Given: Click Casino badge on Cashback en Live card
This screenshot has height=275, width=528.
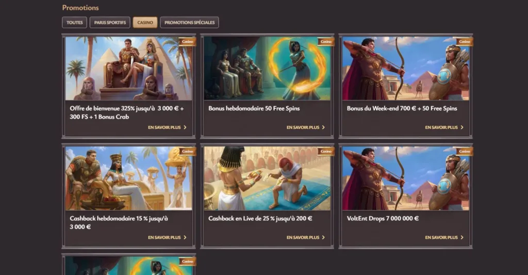Looking at the screenshot, I should point(326,151).
